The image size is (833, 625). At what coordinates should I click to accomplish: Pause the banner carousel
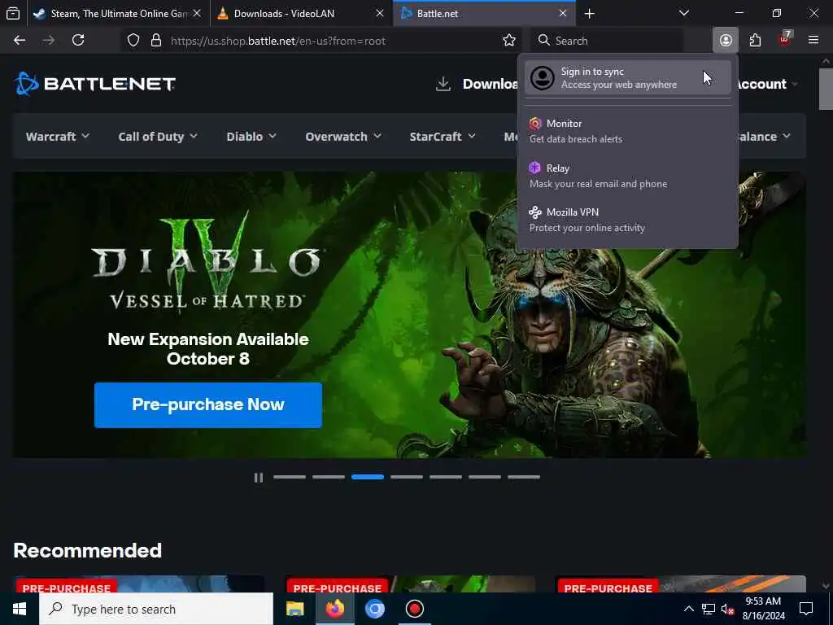pos(258,477)
